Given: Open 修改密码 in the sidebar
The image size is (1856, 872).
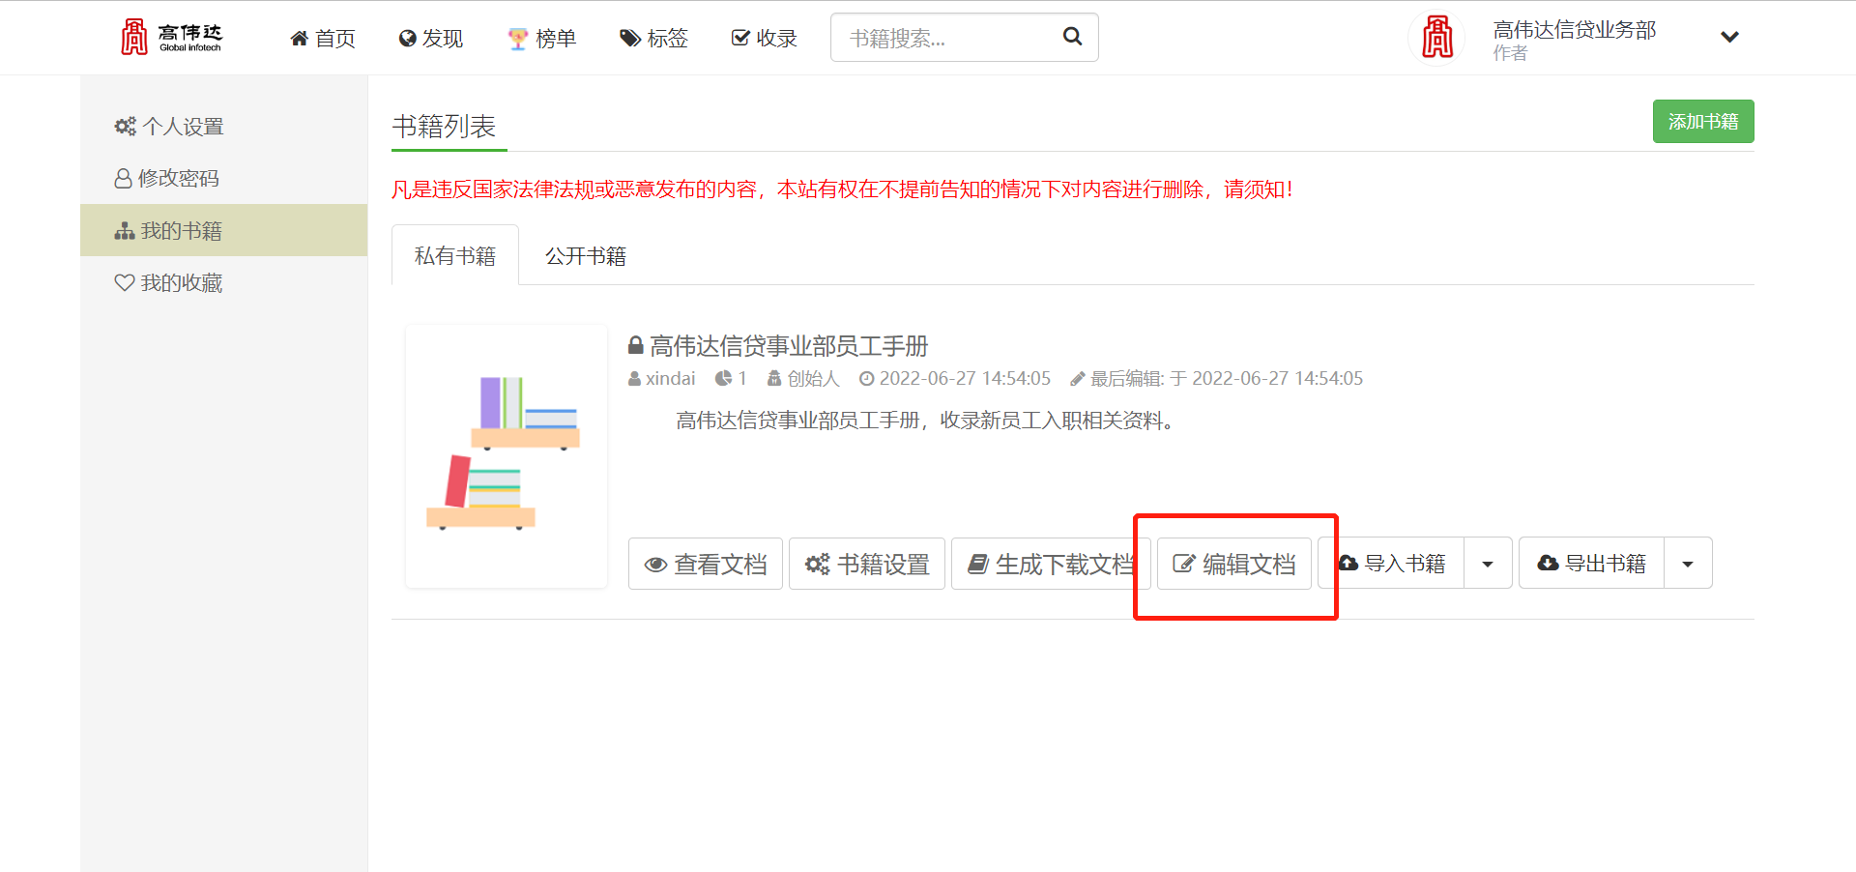Looking at the screenshot, I should [x=167, y=179].
